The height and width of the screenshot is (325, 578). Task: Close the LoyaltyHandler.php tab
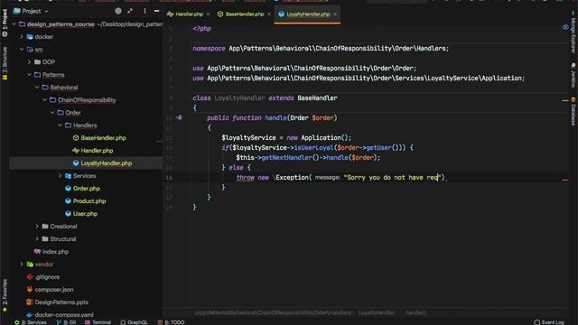click(x=335, y=14)
